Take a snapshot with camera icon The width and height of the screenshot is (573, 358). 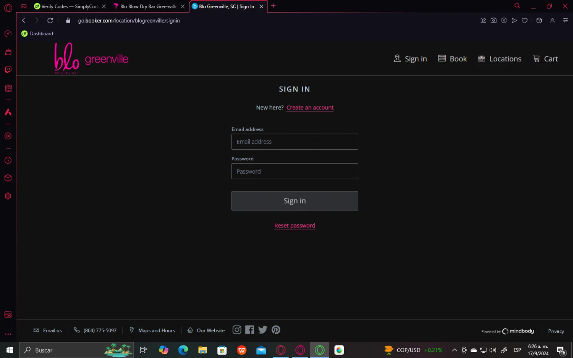click(x=494, y=21)
